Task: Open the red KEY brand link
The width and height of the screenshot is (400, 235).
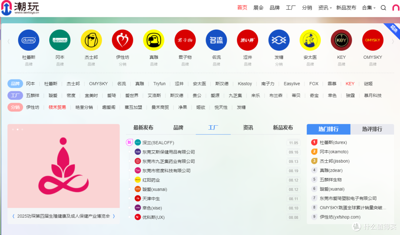Action: [x=350, y=84]
